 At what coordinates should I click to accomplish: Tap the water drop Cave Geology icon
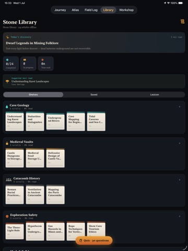point(7,107)
